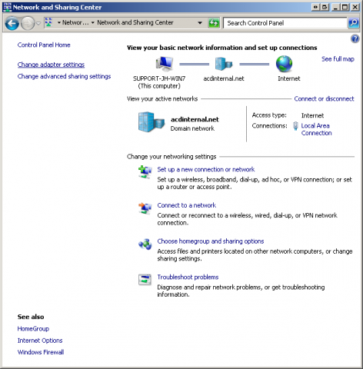
Task: Click the homegroup spheres icon
Action: point(145,244)
